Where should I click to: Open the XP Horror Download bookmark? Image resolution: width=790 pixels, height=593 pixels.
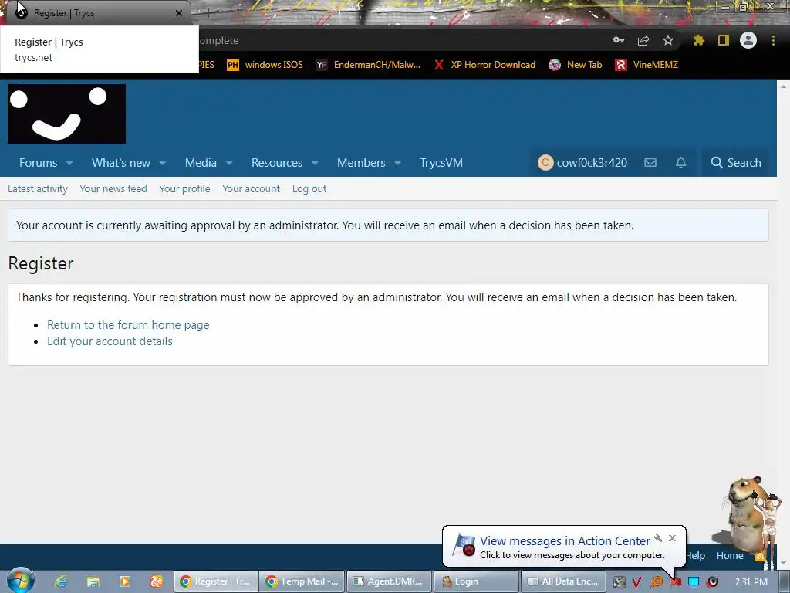[484, 65]
